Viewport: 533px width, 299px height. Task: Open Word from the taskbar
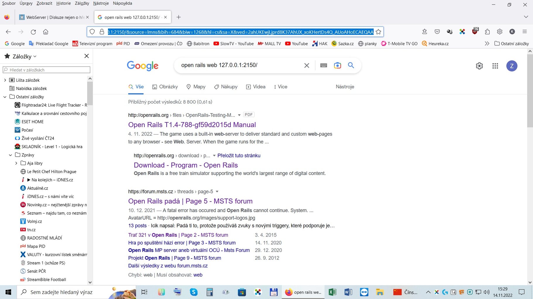click(x=348, y=292)
